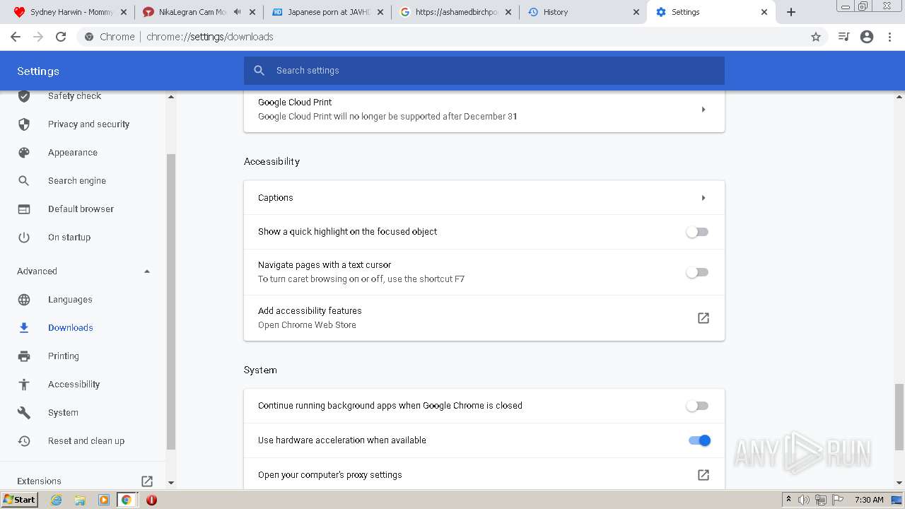Click the sidebar scrollbar thumb

coord(170,302)
